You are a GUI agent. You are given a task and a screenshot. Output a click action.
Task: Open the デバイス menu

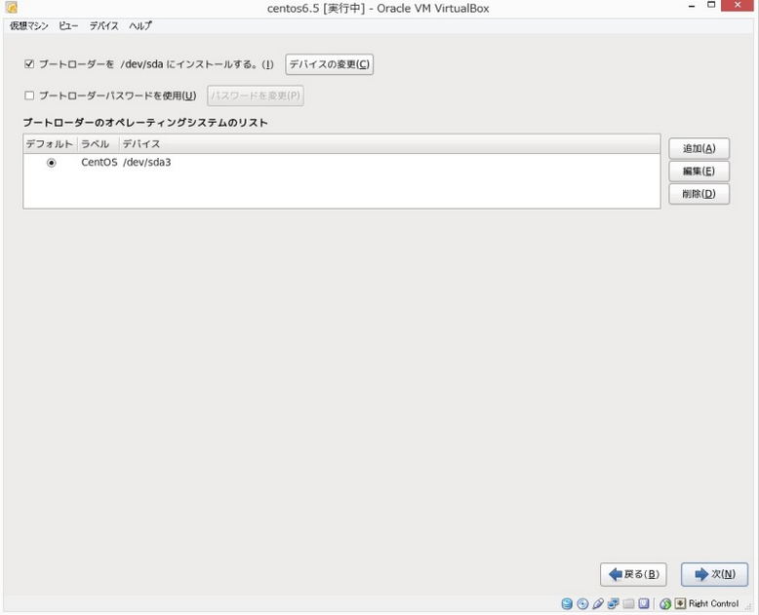pyautogui.click(x=103, y=26)
